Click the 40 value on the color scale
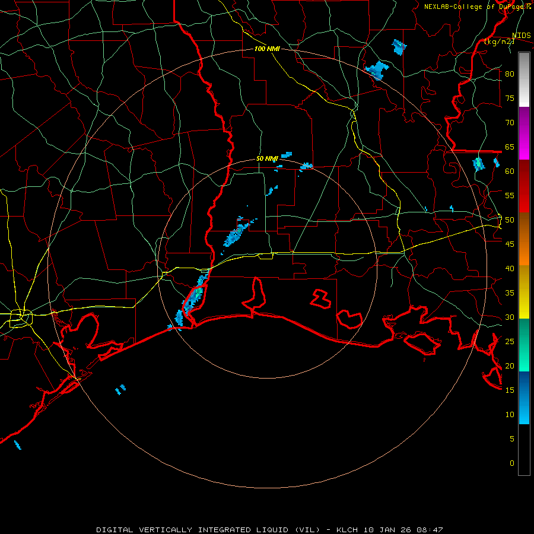The image size is (534, 534). click(510, 268)
